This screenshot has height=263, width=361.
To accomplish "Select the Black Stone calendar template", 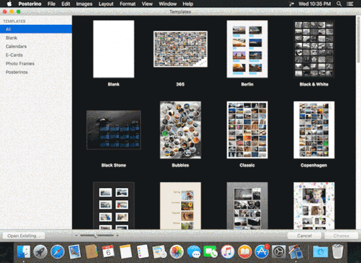I will click(114, 130).
